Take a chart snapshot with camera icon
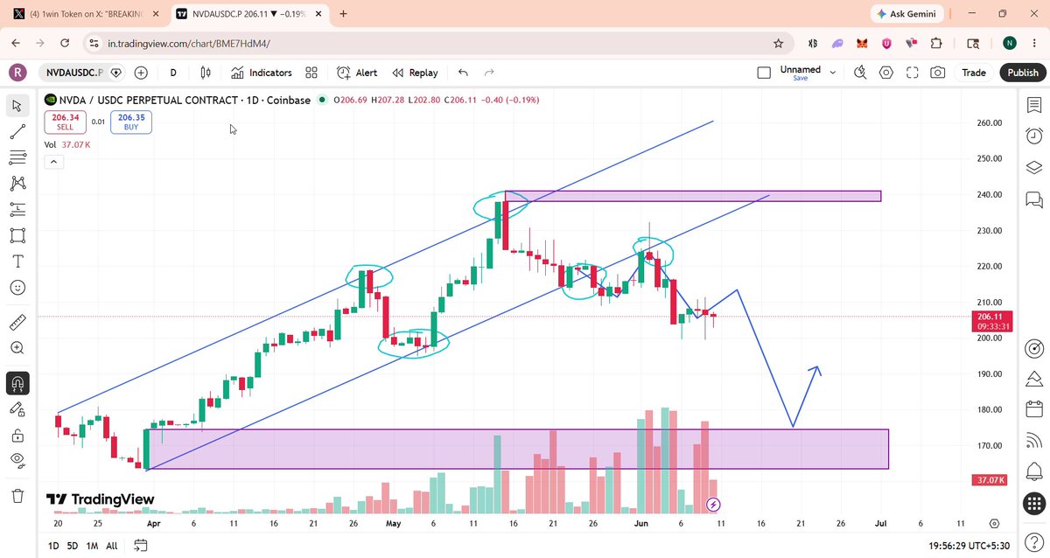Image resolution: width=1050 pixels, height=558 pixels. (x=937, y=73)
